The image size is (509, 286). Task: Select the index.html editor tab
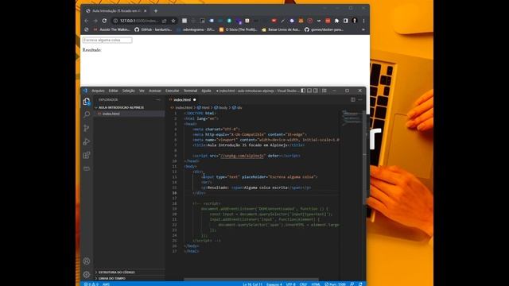(182, 99)
